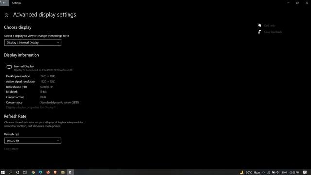The image size is (311, 175).
Task: Open the clock showing 09:35 PM
Action: tap(294, 172)
